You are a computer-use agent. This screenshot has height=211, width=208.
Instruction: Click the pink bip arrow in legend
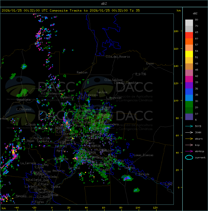189,145
